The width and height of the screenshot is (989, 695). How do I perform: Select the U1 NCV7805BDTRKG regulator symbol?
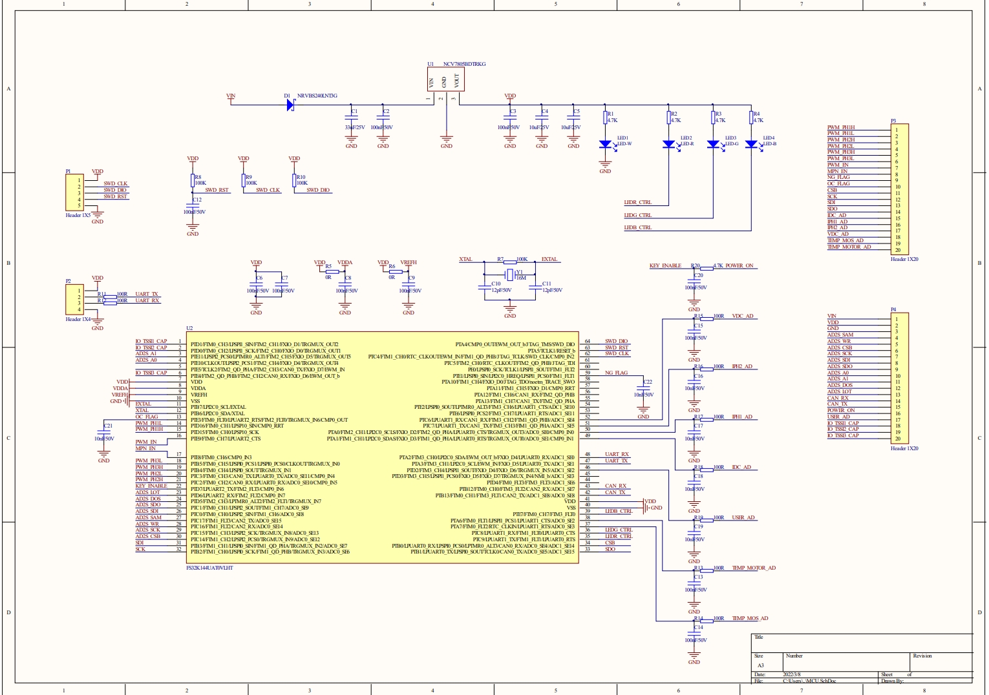(446, 79)
